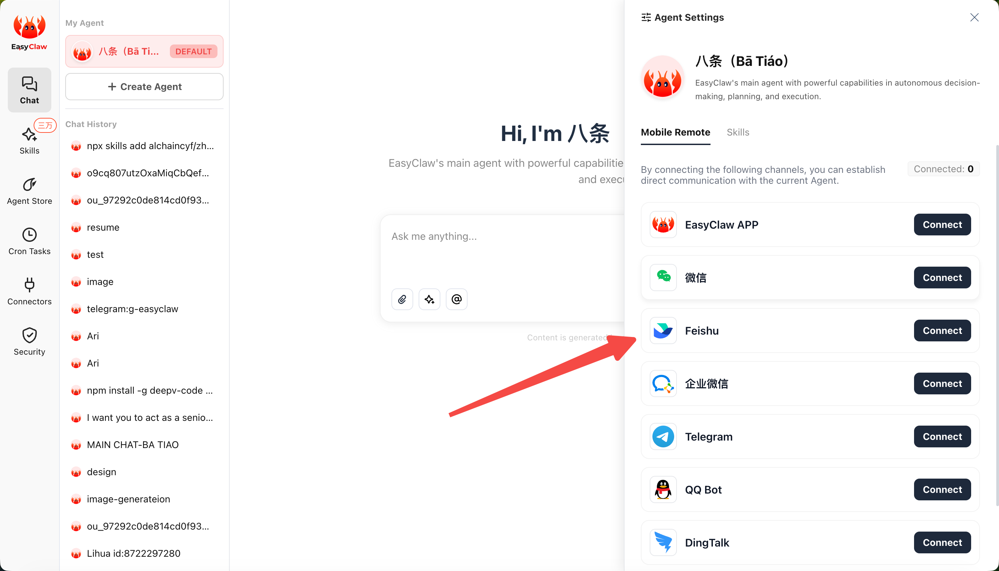Open the 'MAIN CHAT-BA TIAO' chat
Image resolution: width=999 pixels, height=571 pixels.
pyautogui.click(x=144, y=445)
